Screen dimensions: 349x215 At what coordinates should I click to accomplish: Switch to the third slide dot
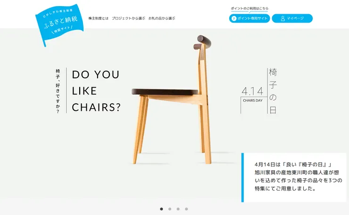tap(178, 209)
